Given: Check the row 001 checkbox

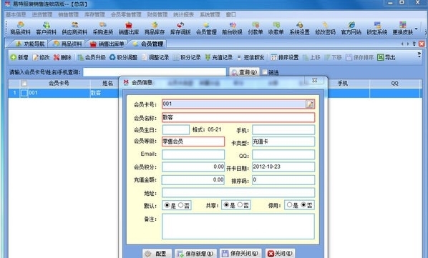Looking at the screenshot, I should 24,93.
